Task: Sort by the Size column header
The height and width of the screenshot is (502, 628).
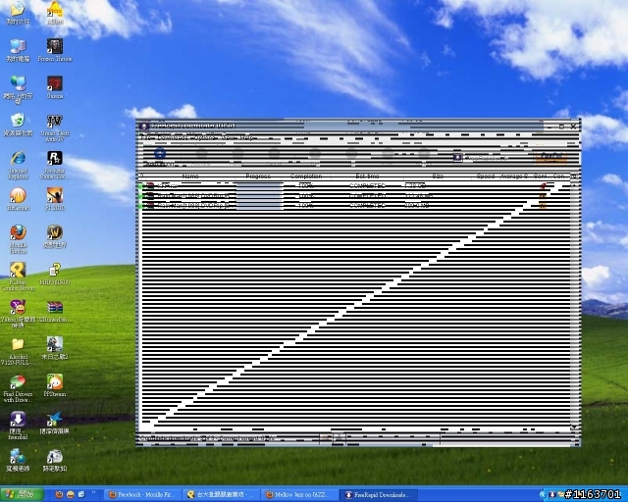Action: point(438,176)
